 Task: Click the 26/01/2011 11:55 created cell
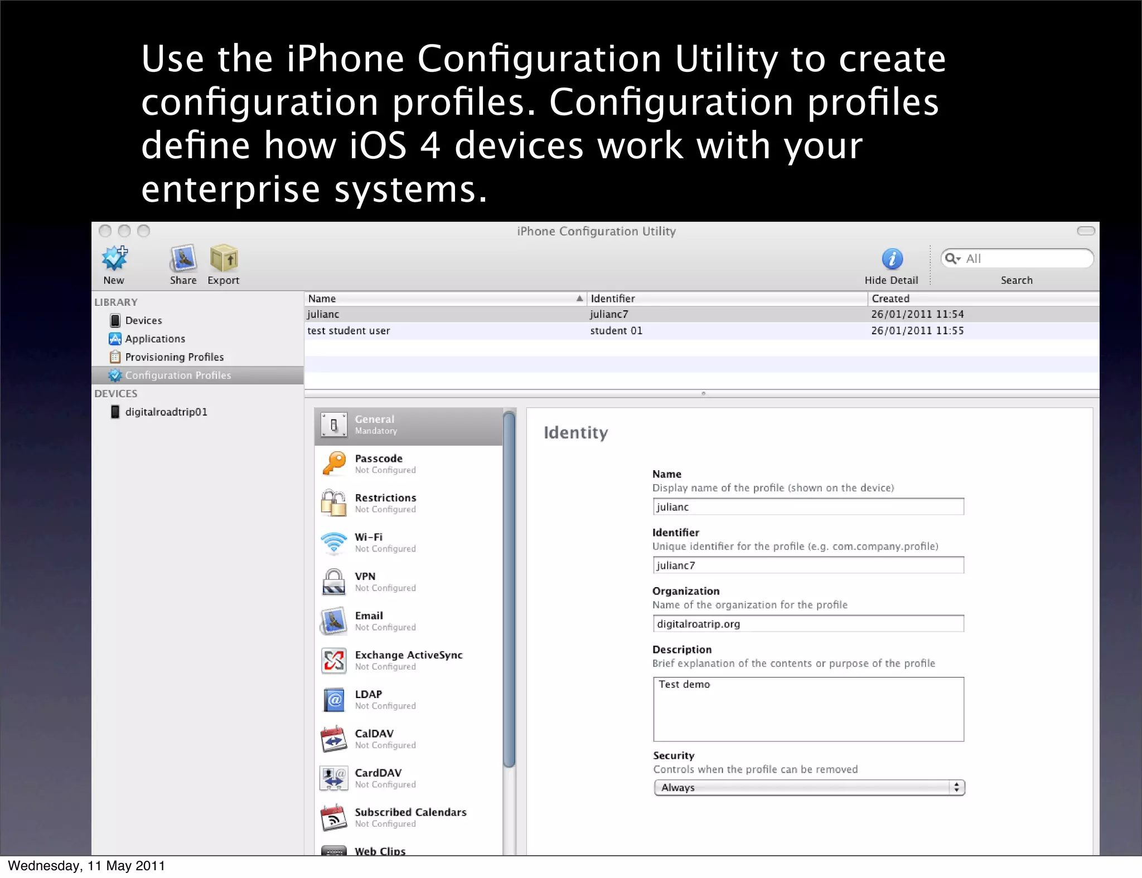pos(917,330)
